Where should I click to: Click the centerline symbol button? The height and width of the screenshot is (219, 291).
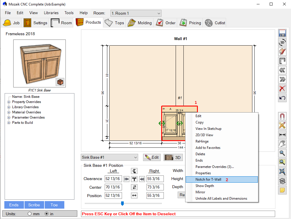pyautogui.click(x=134, y=171)
